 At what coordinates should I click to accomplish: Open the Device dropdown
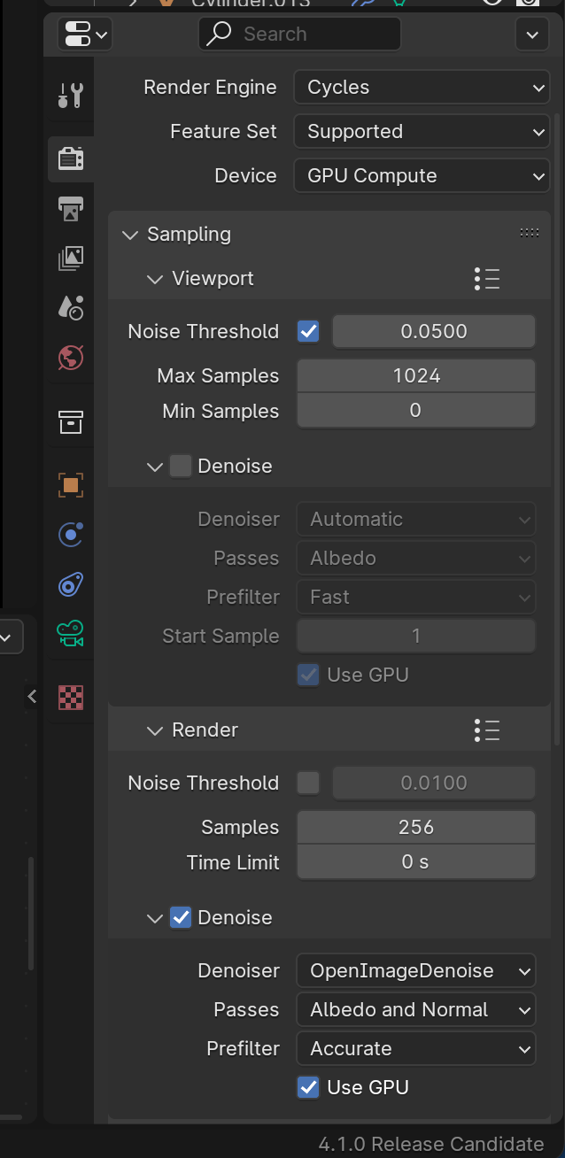pyautogui.click(x=422, y=175)
